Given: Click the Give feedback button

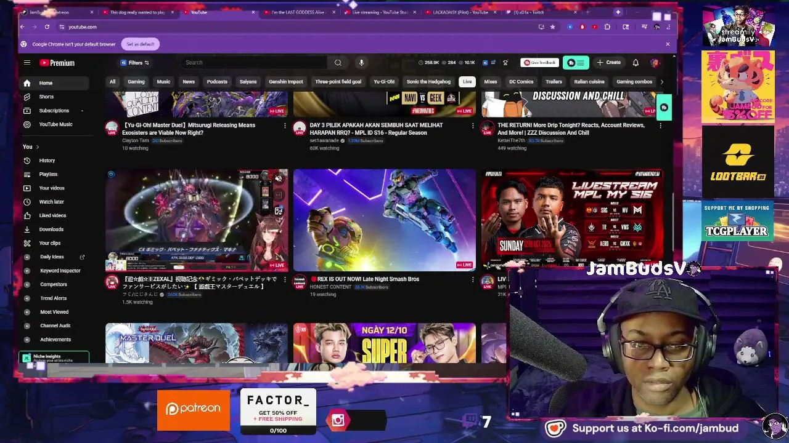Looking at the screenshot, I should click(x=539, y=63).
